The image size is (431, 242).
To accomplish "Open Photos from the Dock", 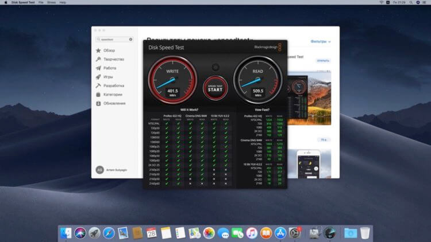I will 209,233.
